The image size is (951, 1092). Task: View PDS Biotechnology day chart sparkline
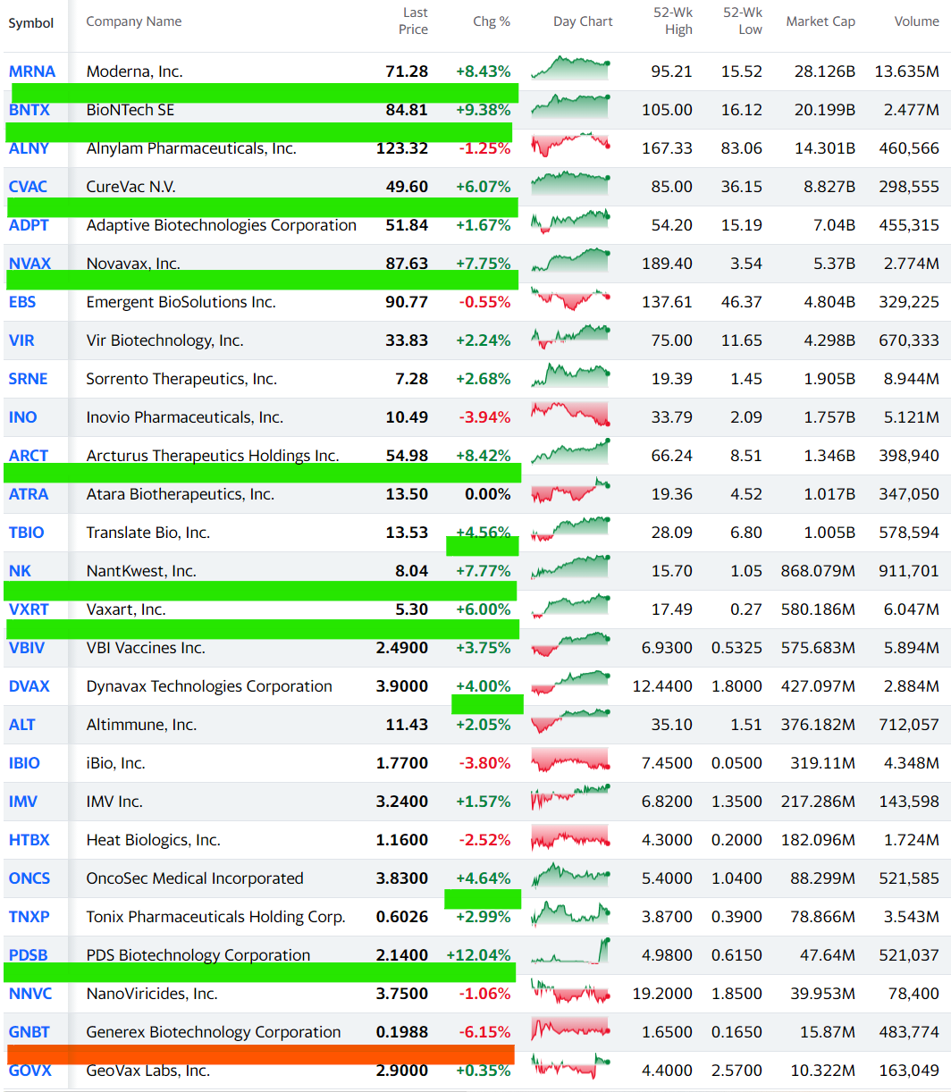tap(571, 953)
